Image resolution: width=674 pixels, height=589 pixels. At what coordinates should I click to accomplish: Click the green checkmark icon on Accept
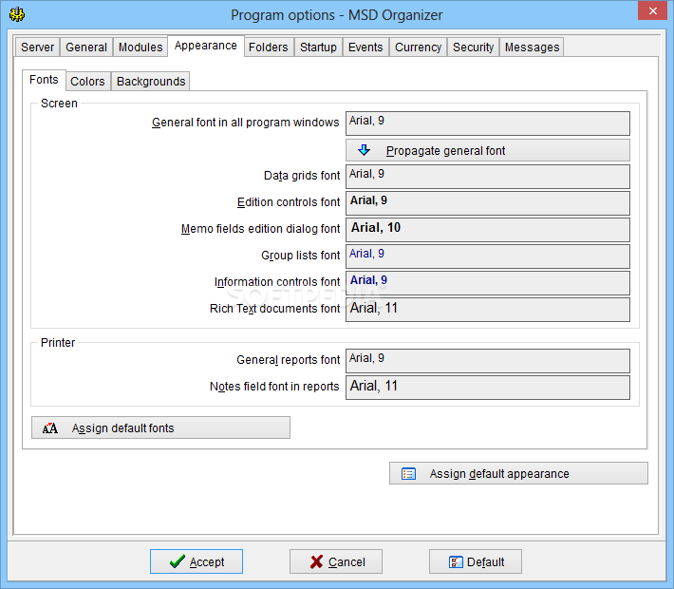178,561
